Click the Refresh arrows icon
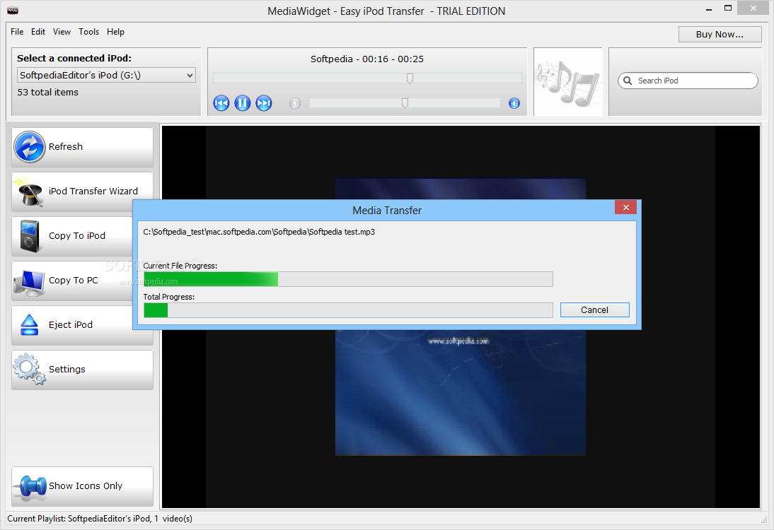Screen dimensions: 774x530 coord(30,147)
